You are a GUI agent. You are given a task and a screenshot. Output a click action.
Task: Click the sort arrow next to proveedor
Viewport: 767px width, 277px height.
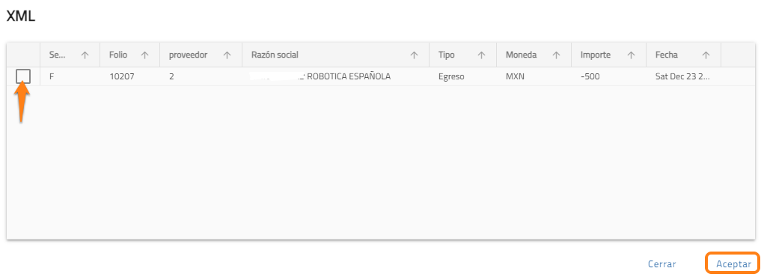(x=227, y=55)
